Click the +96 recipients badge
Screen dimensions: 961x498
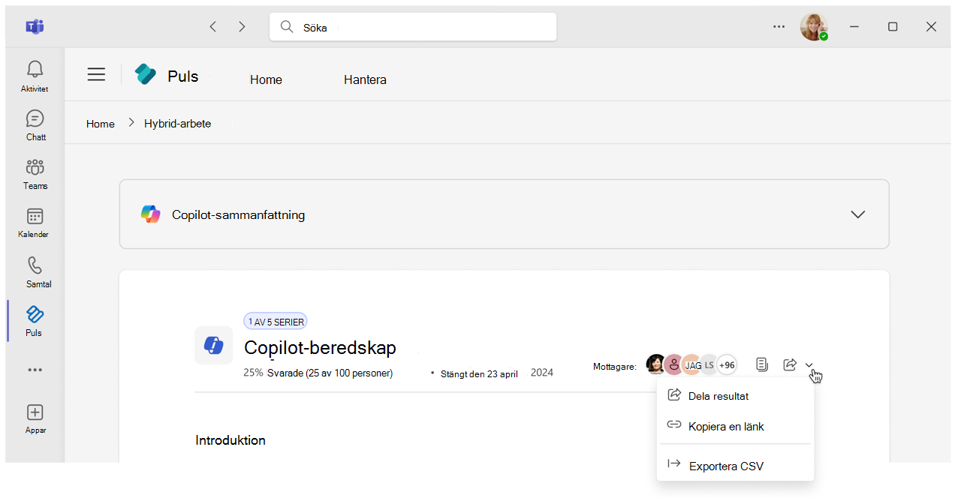(x=726, y=365)
